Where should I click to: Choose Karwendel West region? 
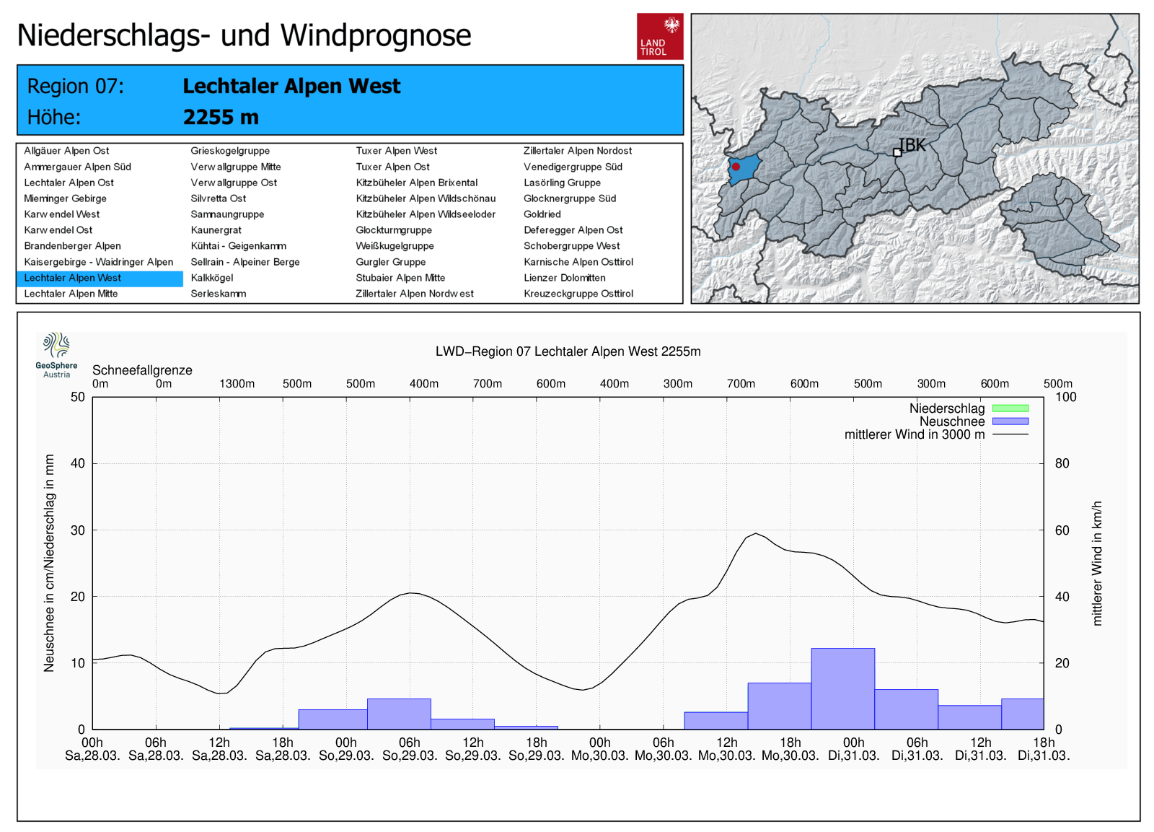tap(61, 214)
